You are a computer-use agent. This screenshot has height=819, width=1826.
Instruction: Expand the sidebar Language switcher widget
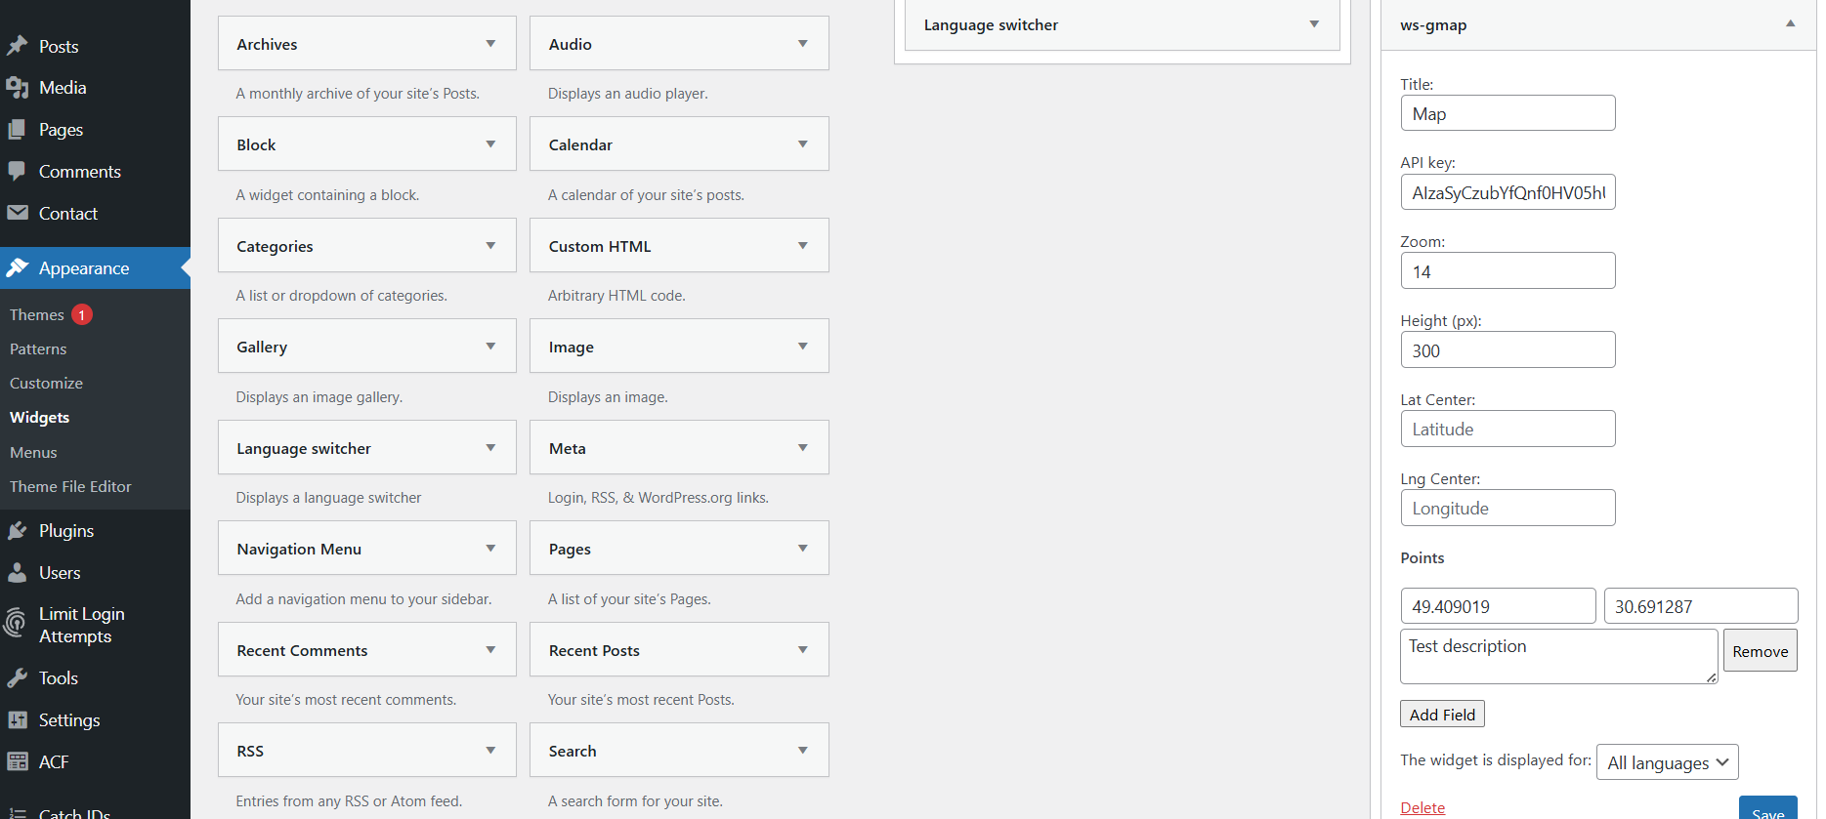point(1314,24)
